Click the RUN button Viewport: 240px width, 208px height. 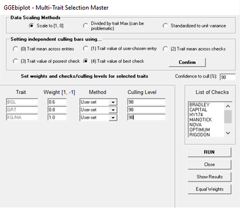click(x=209, y=152)
